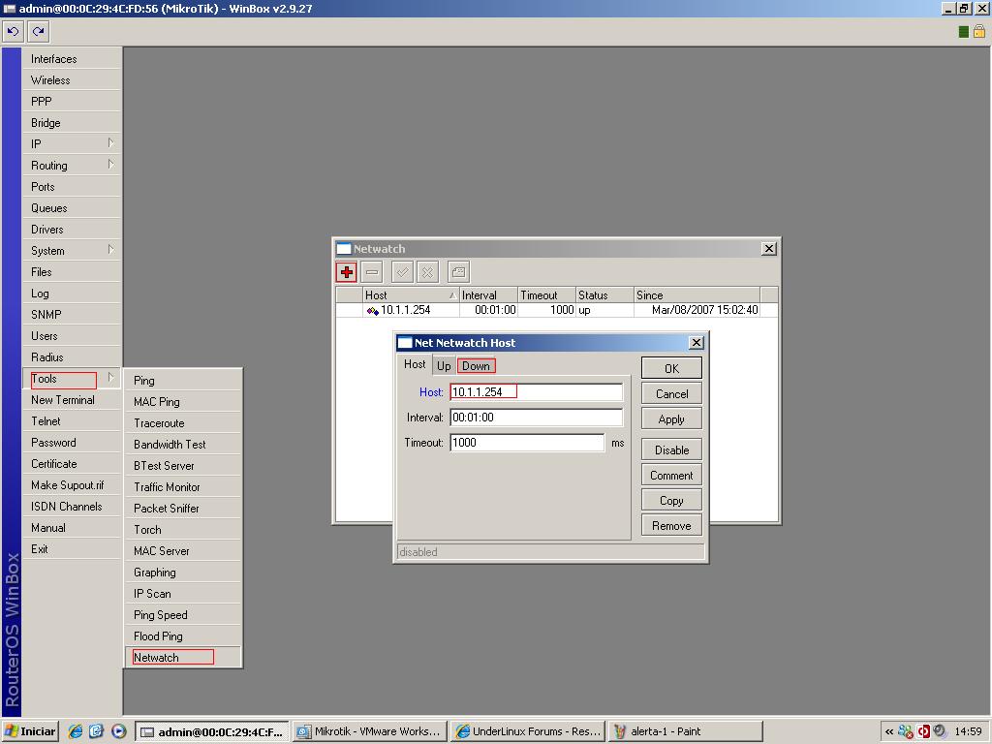The height and width of the screenshot is (744, 992).
Task: Click the Disable button
Action: [x=671, y=449]
